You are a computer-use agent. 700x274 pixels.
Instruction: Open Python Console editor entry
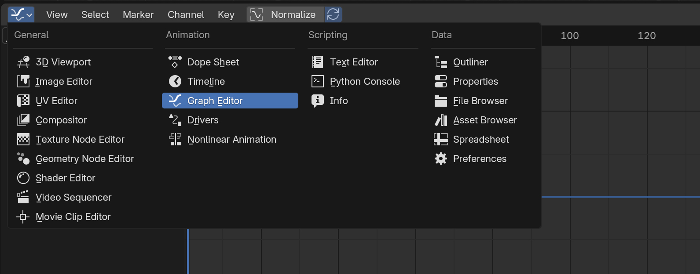pos(363,81)
